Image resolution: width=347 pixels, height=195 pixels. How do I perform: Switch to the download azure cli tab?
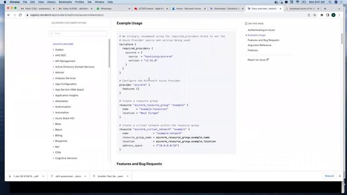click(x=302, y=9)
